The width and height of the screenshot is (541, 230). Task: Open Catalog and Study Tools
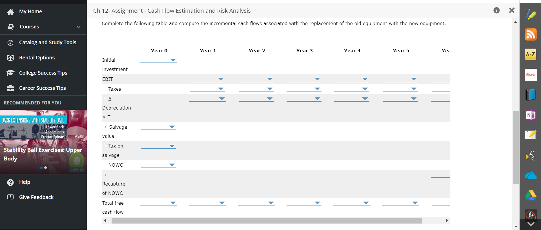pos(47,43)
